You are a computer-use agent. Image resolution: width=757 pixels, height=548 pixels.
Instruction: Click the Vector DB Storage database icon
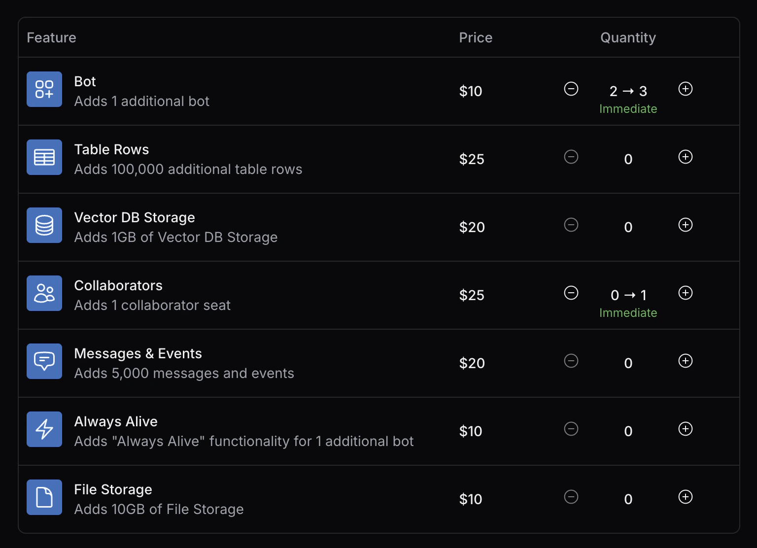(44, 225)
